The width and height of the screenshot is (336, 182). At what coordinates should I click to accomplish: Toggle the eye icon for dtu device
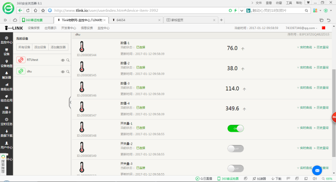62,72
